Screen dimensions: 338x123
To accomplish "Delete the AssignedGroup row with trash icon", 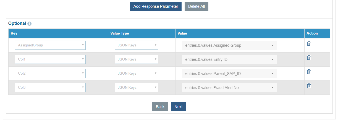I will tap(309, 44).
